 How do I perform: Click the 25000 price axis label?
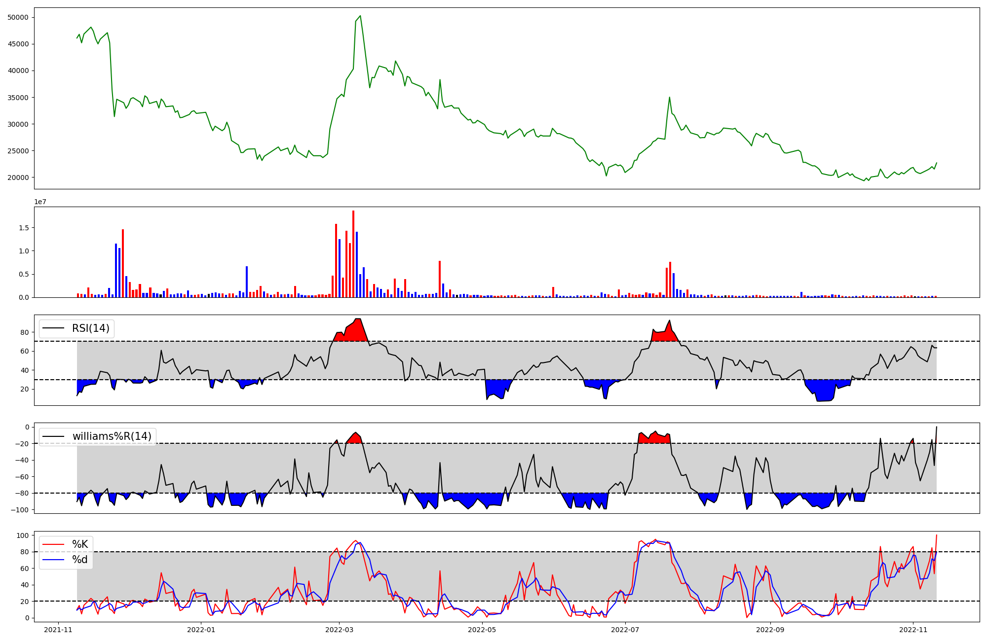click(18, 151)
